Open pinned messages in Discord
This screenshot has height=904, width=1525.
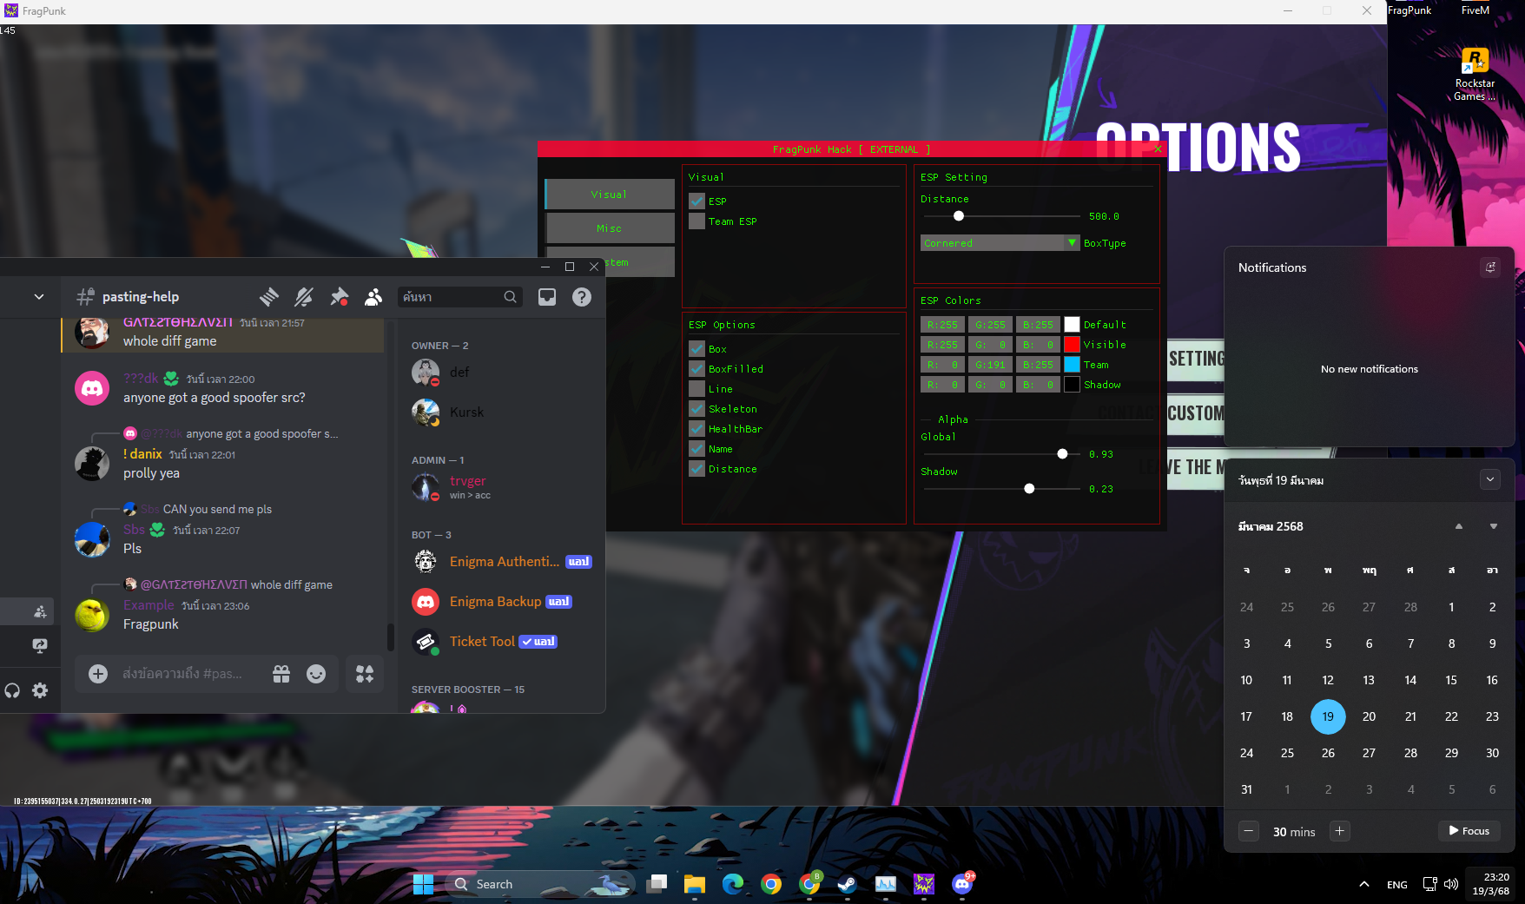pos(339,297)
